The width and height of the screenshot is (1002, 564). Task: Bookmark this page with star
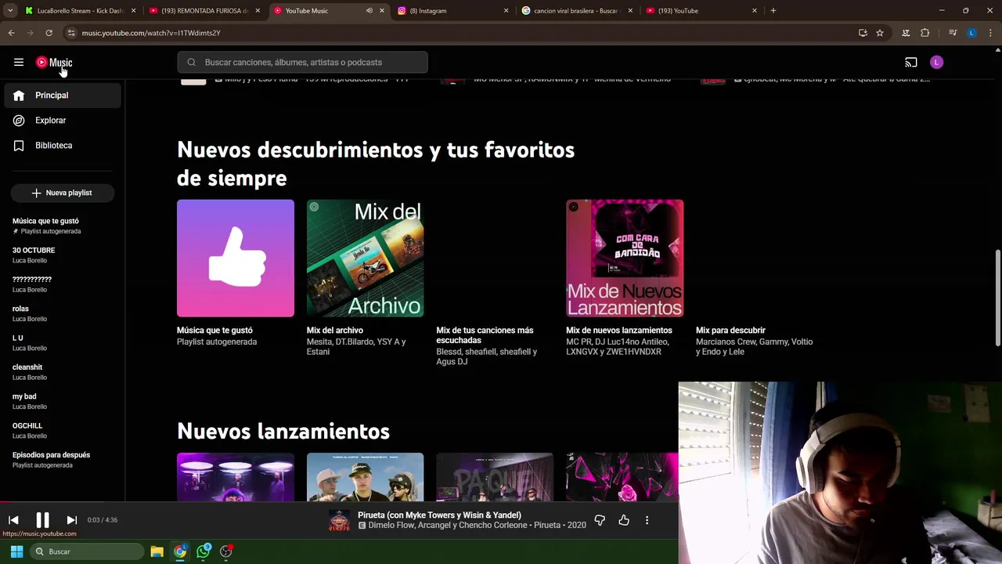tap(880, 33)
